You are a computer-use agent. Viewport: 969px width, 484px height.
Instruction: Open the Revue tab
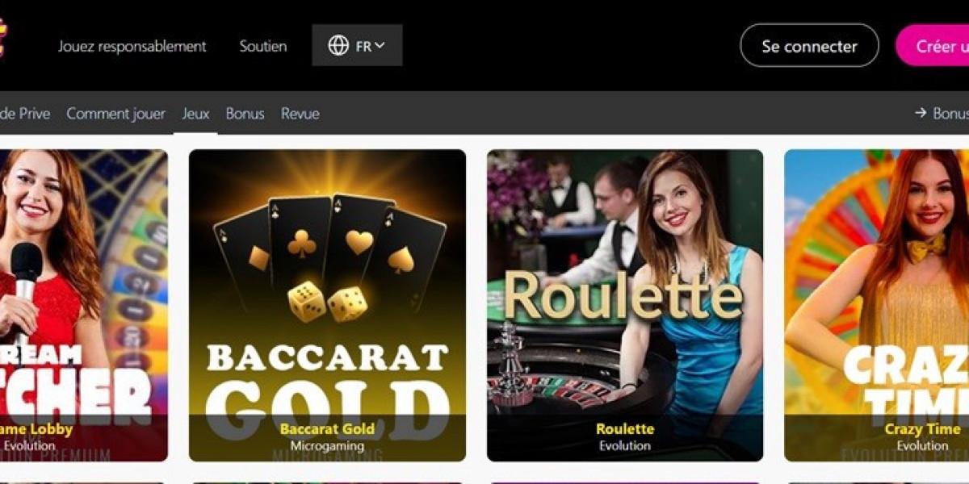[x=300, y=114]
